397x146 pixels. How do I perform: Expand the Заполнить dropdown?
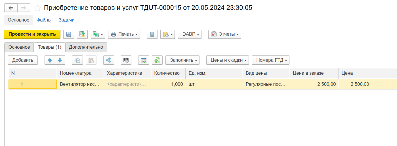click(182, 60)
